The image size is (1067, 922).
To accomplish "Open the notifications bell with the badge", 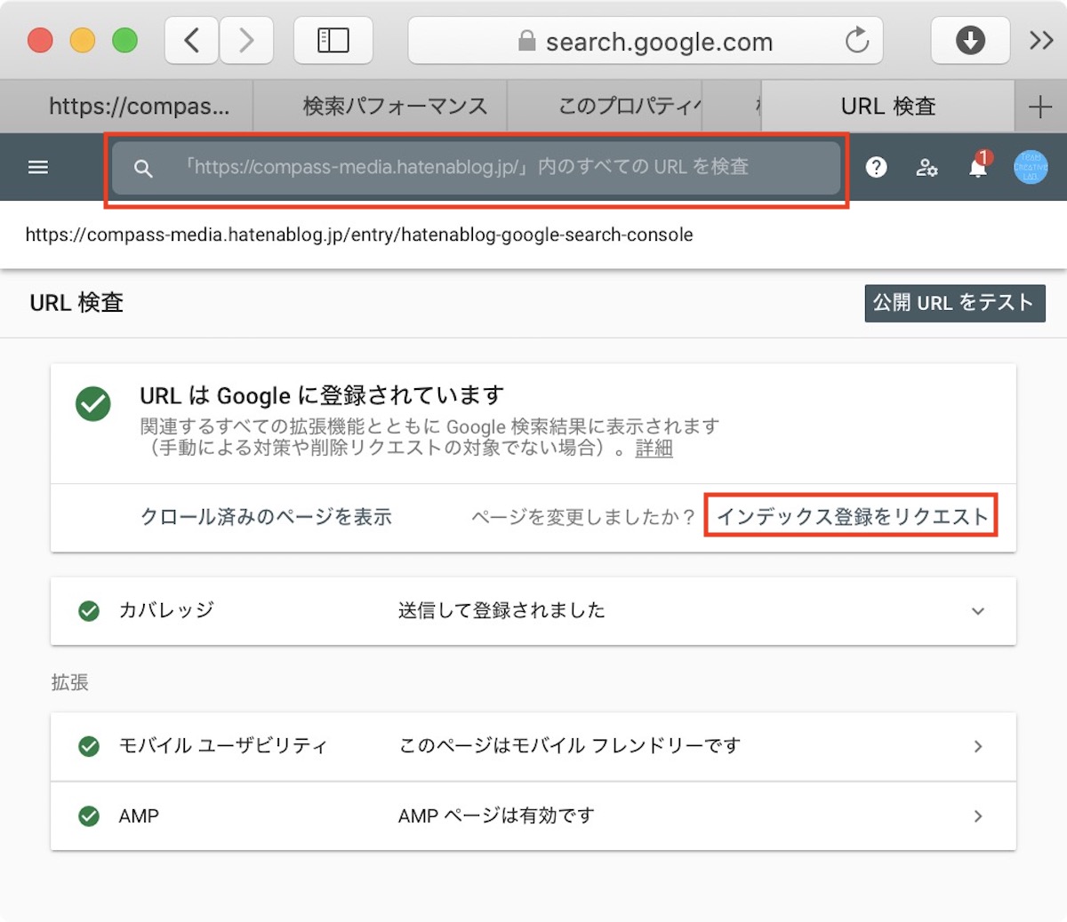I will point(977,167).
